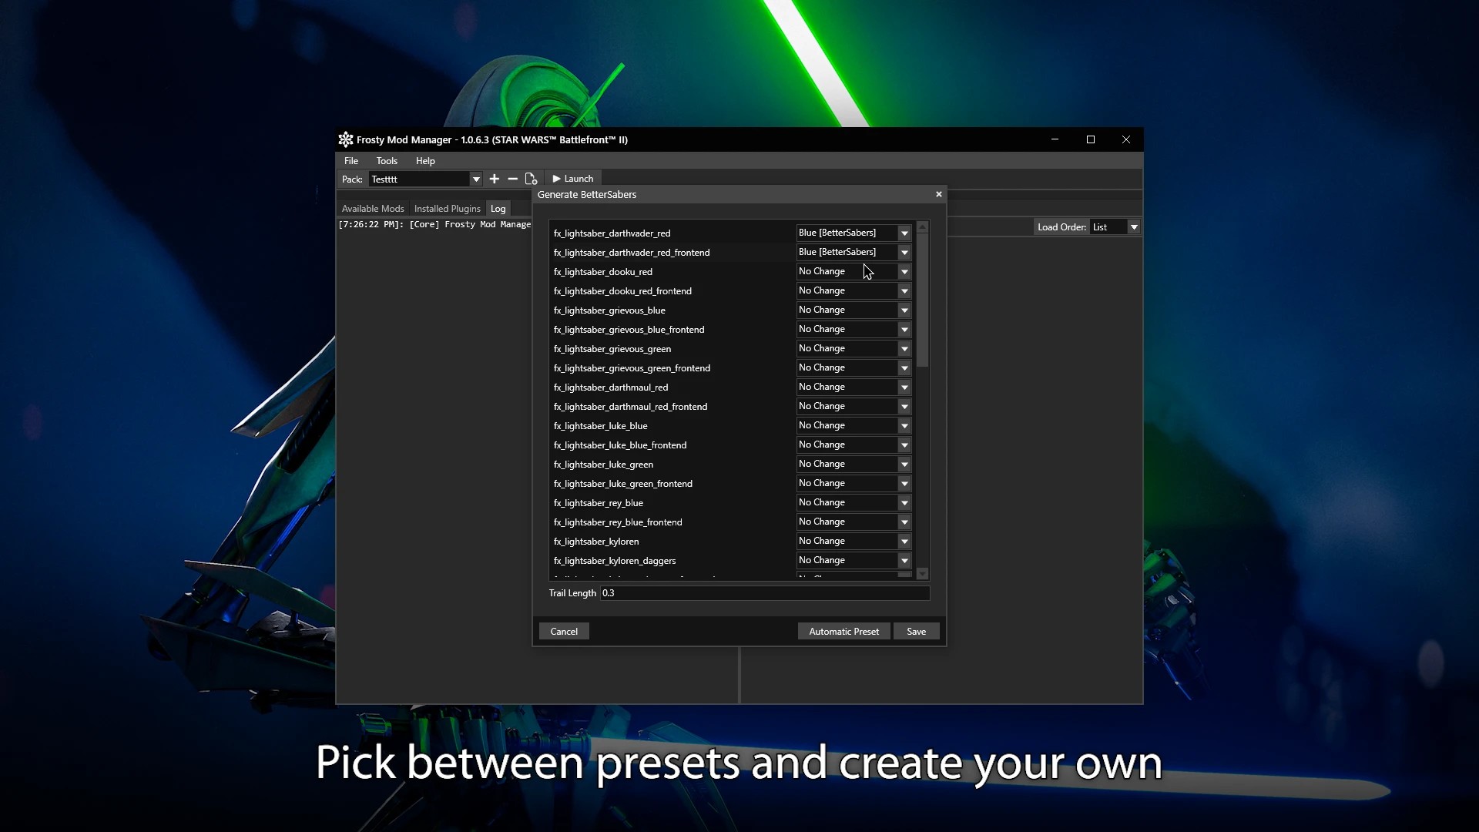Select the fx_lightsaber_rey_blue label

pos(598,503)
